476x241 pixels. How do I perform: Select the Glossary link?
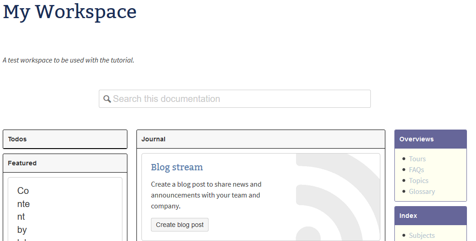point(422,192)
